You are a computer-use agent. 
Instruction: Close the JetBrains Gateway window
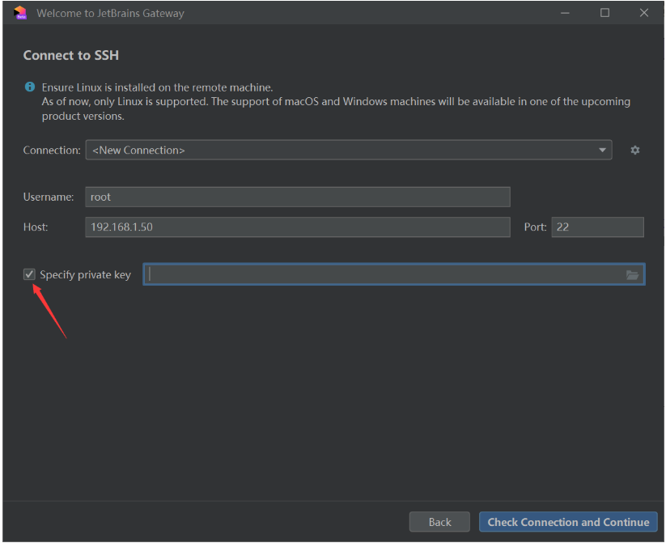[644, 13]
